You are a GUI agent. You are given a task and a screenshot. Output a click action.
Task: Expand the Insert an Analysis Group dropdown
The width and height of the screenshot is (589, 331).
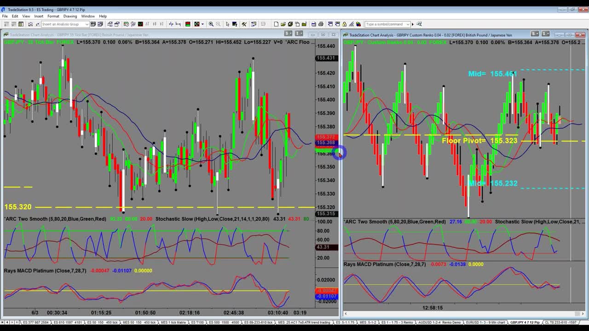(x=87, y=24)
